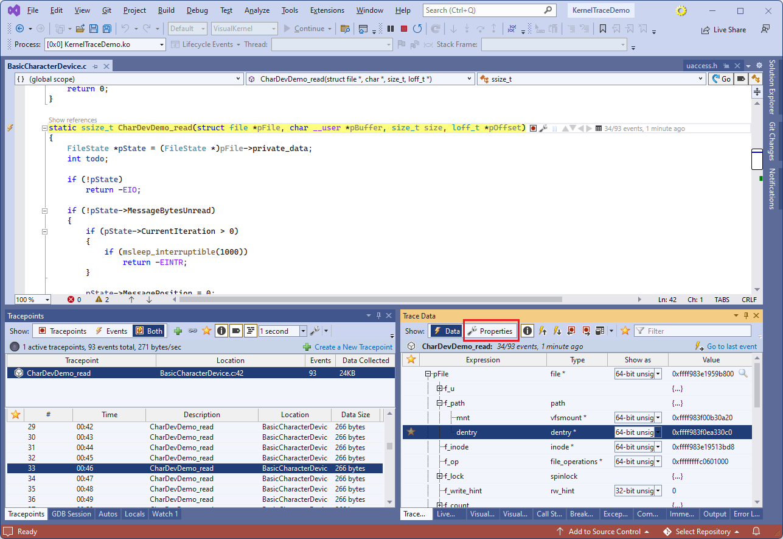Click the star icon beside Trace Data filter

point(625,331)
